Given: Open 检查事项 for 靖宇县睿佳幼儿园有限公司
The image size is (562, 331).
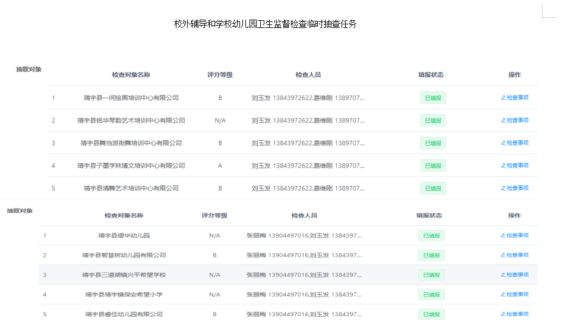Looking at the screenshot, I should (514, 314).
